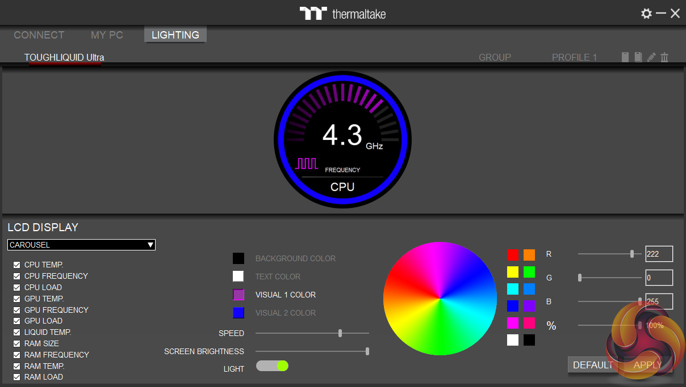
Task: Switch to the MY PC tab
Action: pyautogui.click(x=107, y=35)
